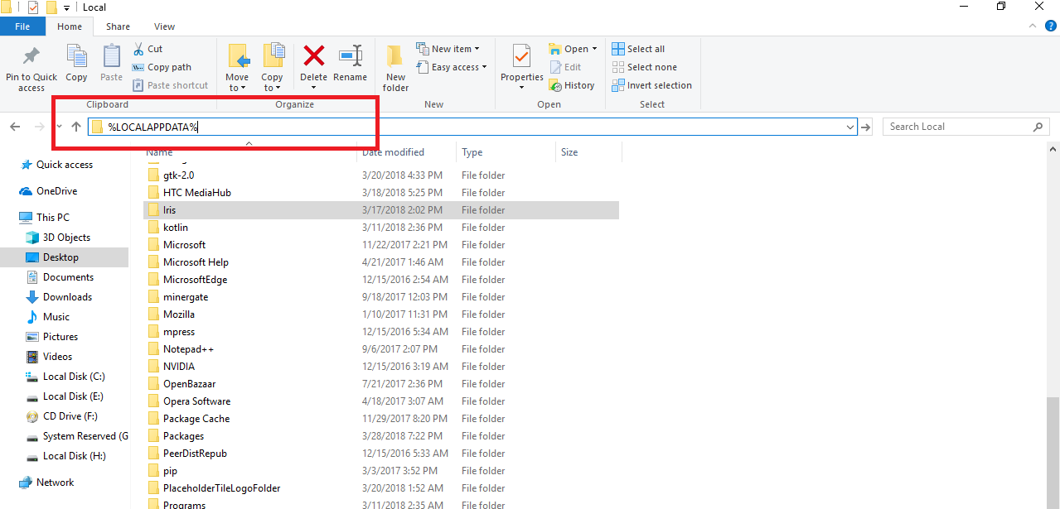Select This PC in navigation pane
This screenshot has height=509, width=1060.
coord(53,218)
